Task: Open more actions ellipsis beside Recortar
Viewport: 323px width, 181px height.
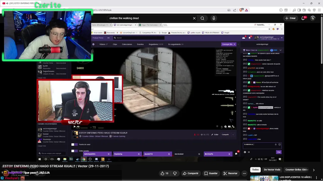Action: 244,173
